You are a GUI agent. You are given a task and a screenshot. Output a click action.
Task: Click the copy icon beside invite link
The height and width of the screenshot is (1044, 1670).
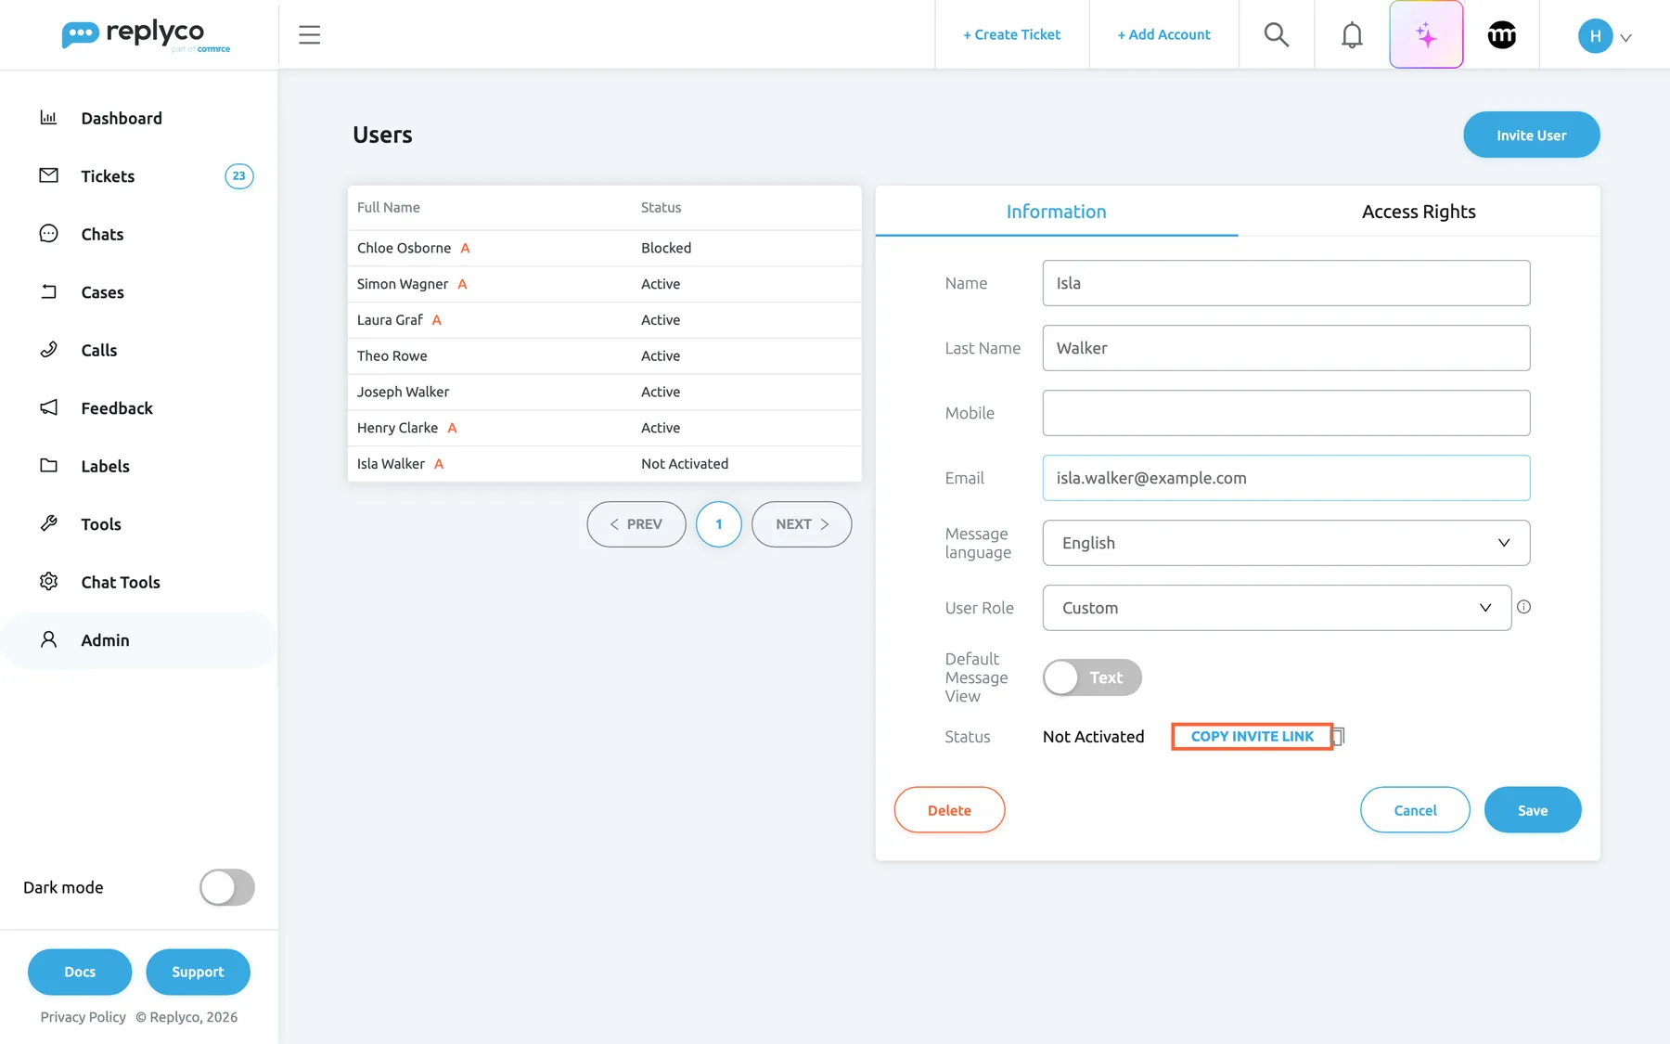[x=1338, y=736]
